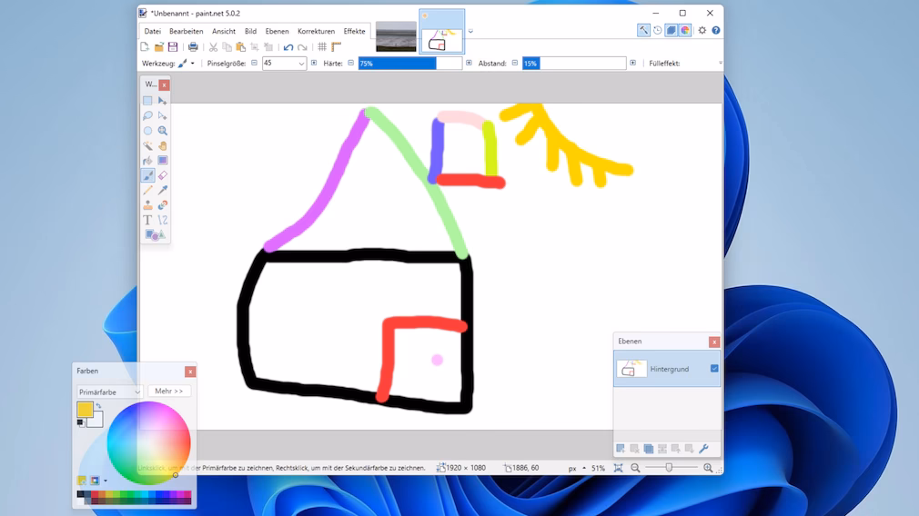919x516 pixels.
Task: Open Settings gear icon
Action: (x=702, y=30)
